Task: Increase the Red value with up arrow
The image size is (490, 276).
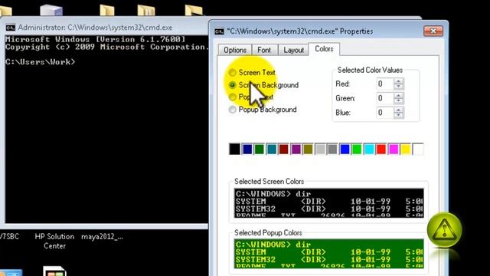Action: 398,81
